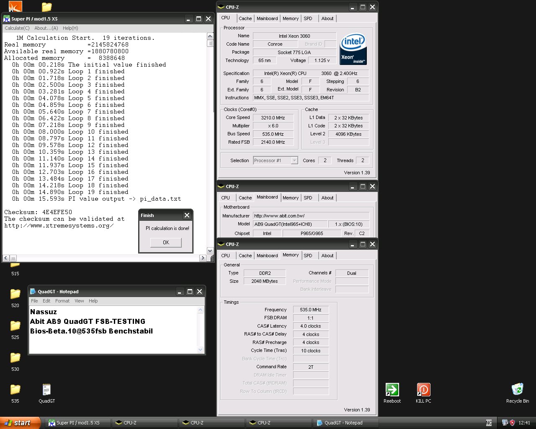The height and width of the screenshot is (429, 536).
Task: Click the orange desktop icon in top-left corner
Action: pyautogui.click(x=15, y=6)
